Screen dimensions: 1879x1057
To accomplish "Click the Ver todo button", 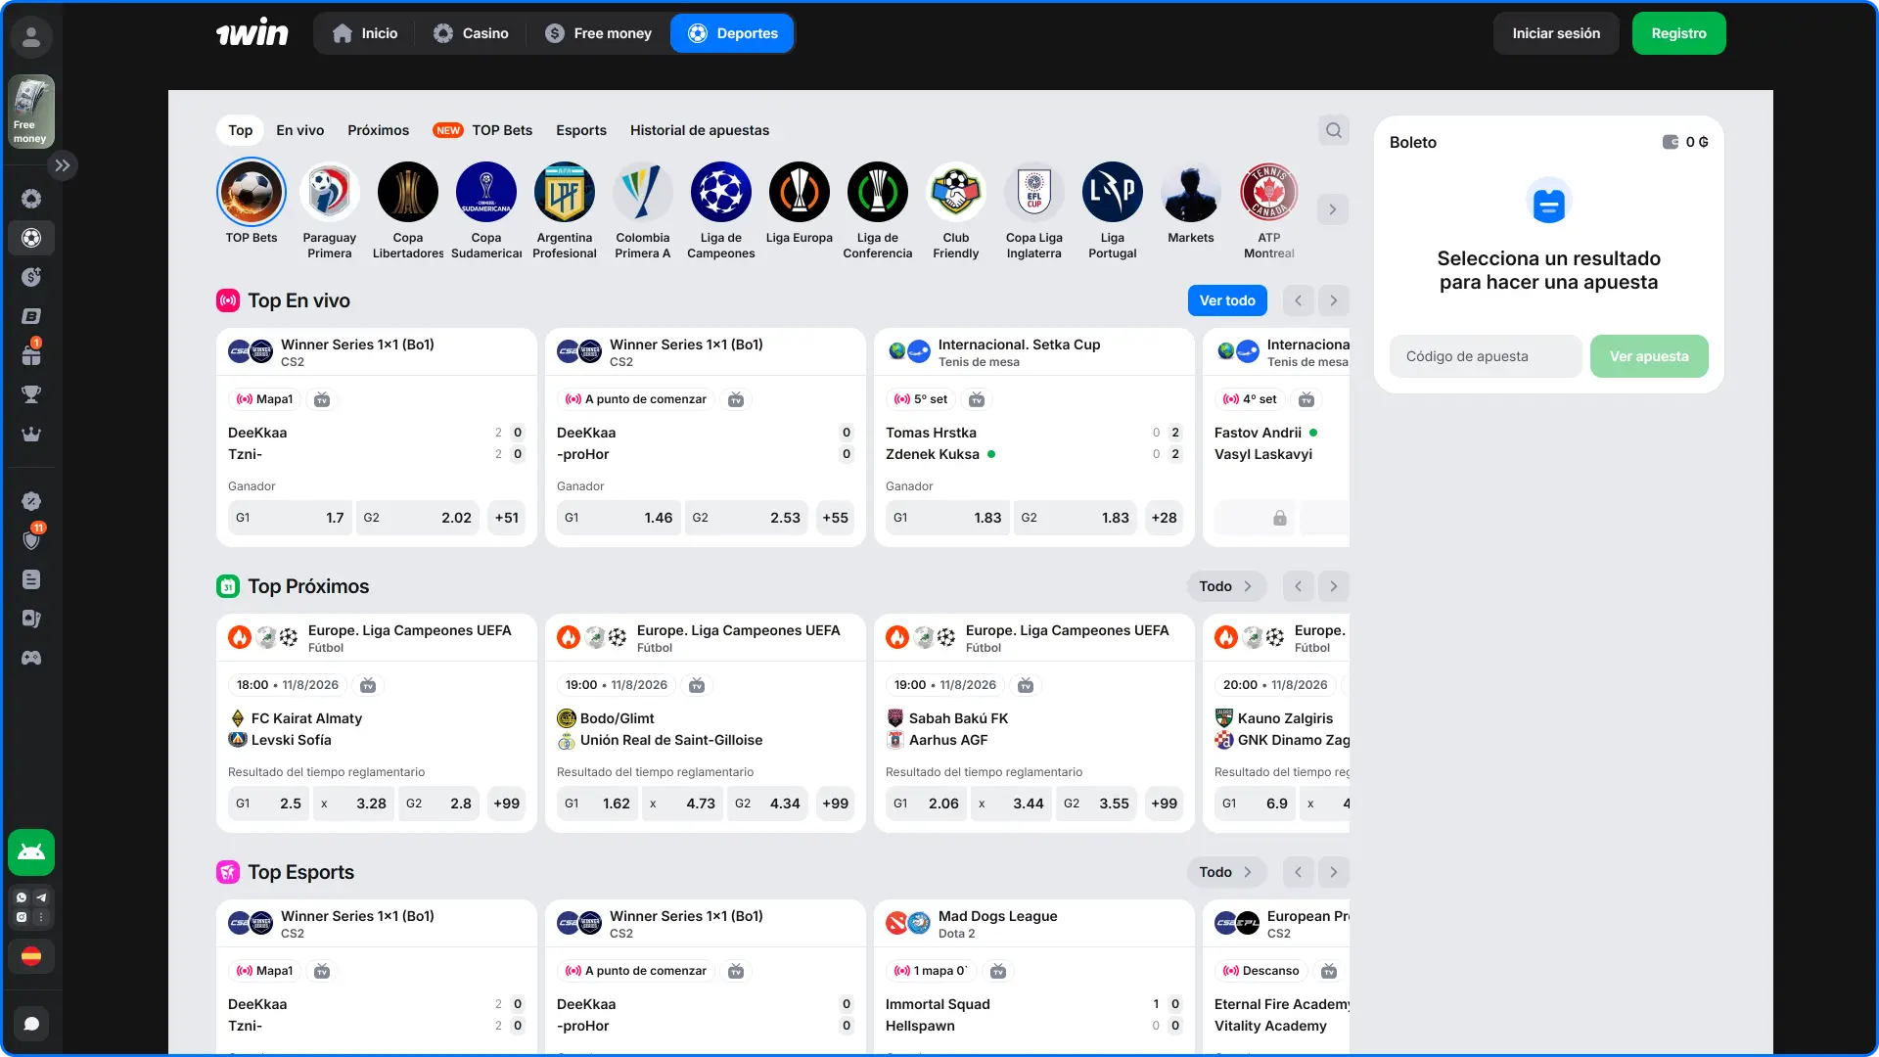I will click(x=1227, y=300).
